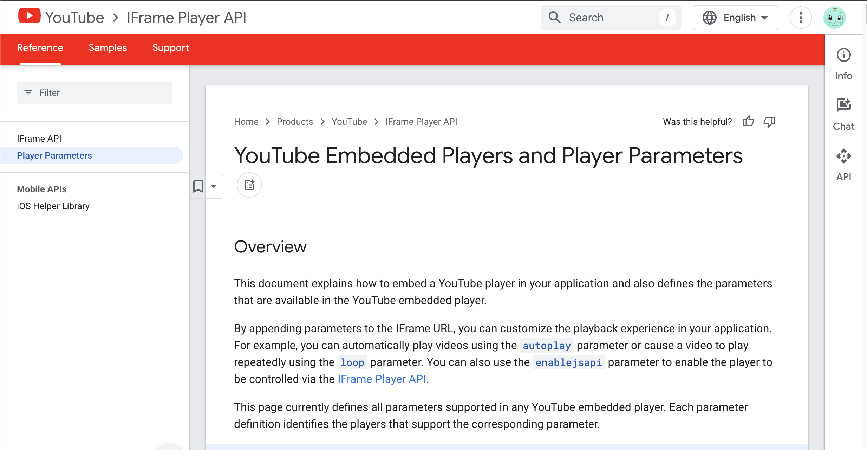The width and height of the screenshot is (867, 450).
Task: Click the slash keyboard shortcut hint
Action: (x=667, y=17)
